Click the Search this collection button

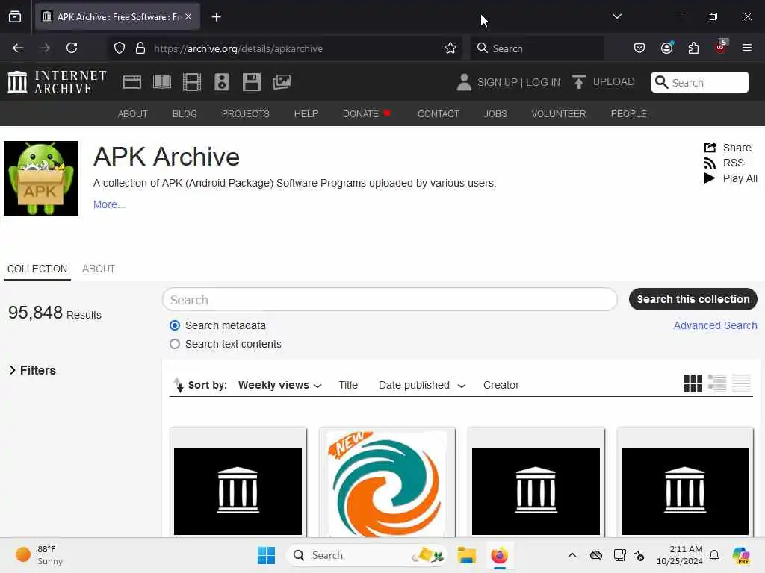(x=693, y=299)
